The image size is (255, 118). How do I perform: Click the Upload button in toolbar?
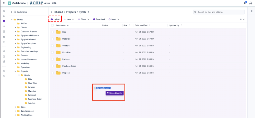(x=55, y=19)
